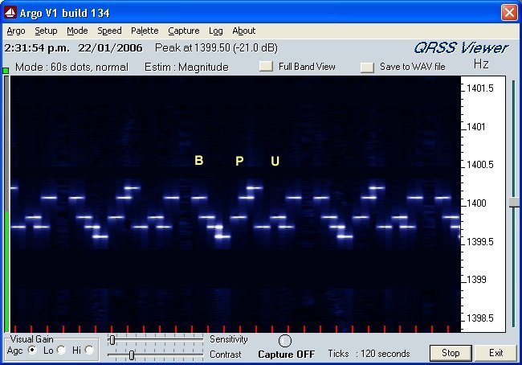Click the Argo sailboat title bar icon
522x365 pixels.
[10, 13]
